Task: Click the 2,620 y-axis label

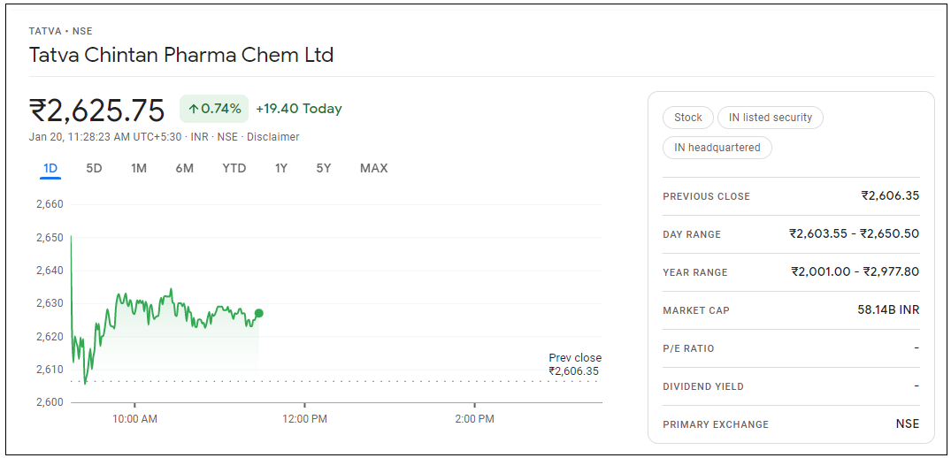Action: point(50,336)
